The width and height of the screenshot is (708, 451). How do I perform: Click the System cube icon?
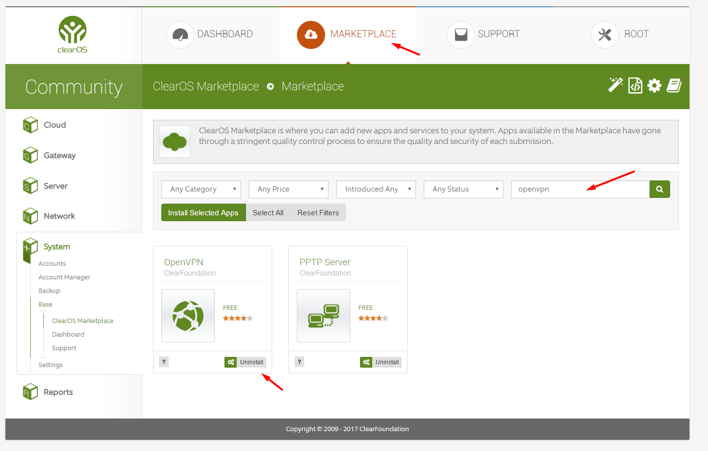tap(31, 247)
